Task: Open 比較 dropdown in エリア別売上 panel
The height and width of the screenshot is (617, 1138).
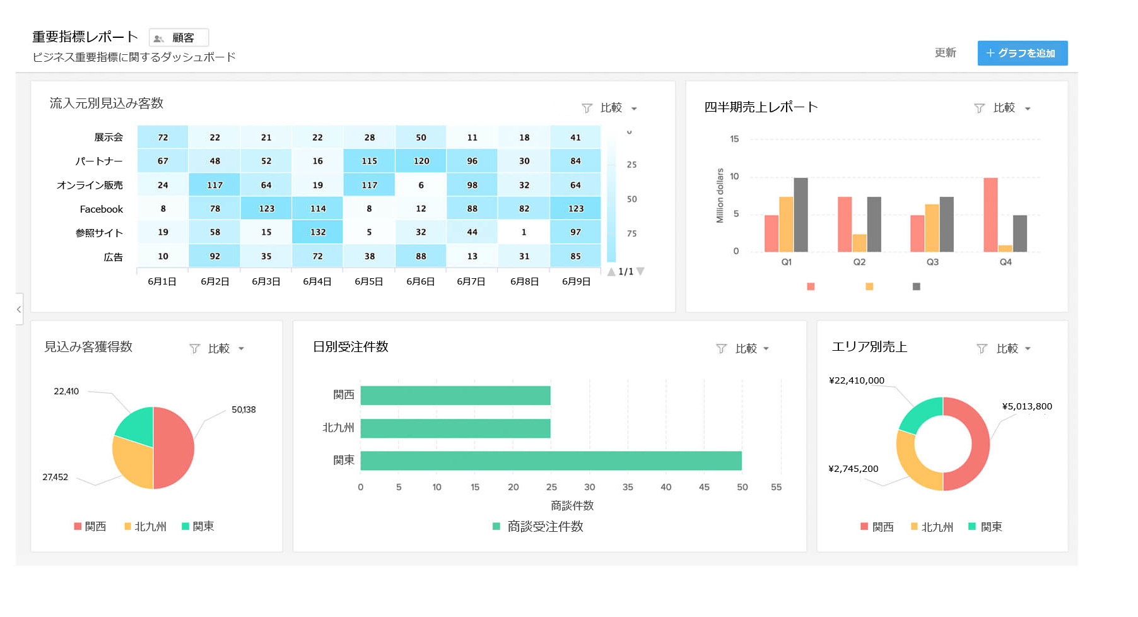Action: [x=1014, y=349]
